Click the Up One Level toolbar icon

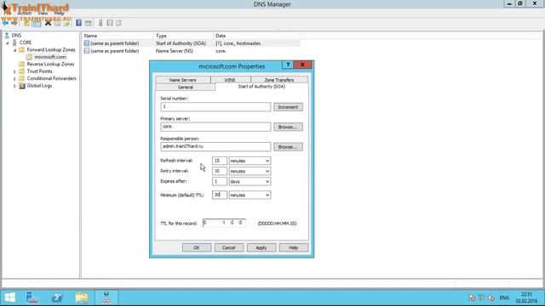pos(26,23)
